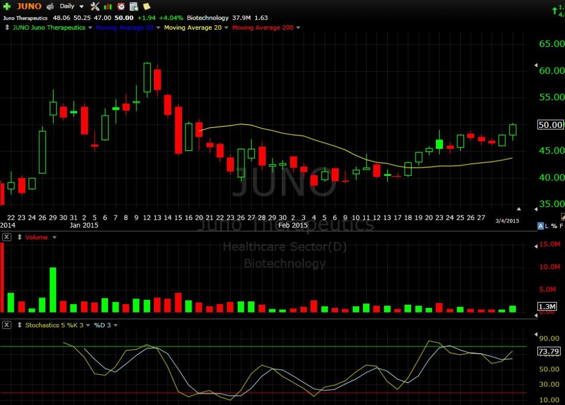The image size is (565, 405).
Task: Open the Moving Average 50 dropdown arrow
Action: [x=158, y=28]
